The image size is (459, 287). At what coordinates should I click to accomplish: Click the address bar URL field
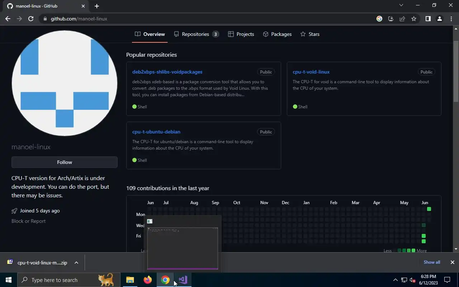(208, 19)
